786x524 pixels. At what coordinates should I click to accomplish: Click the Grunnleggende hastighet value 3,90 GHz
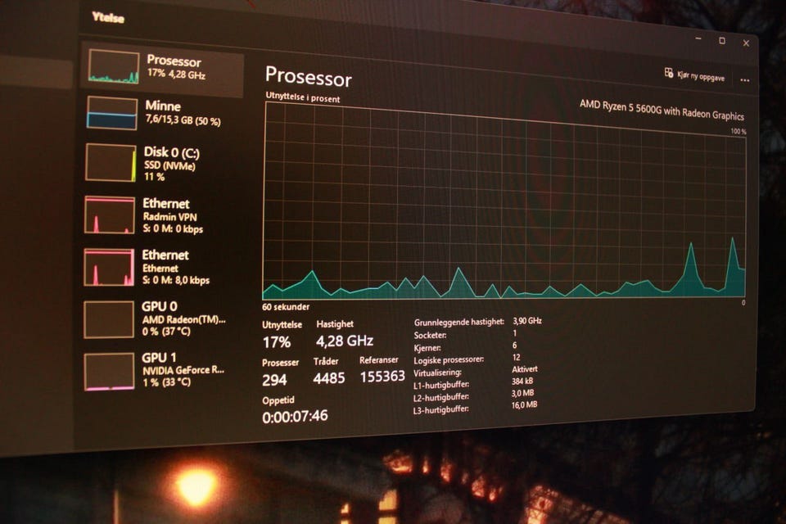point(526,320)
